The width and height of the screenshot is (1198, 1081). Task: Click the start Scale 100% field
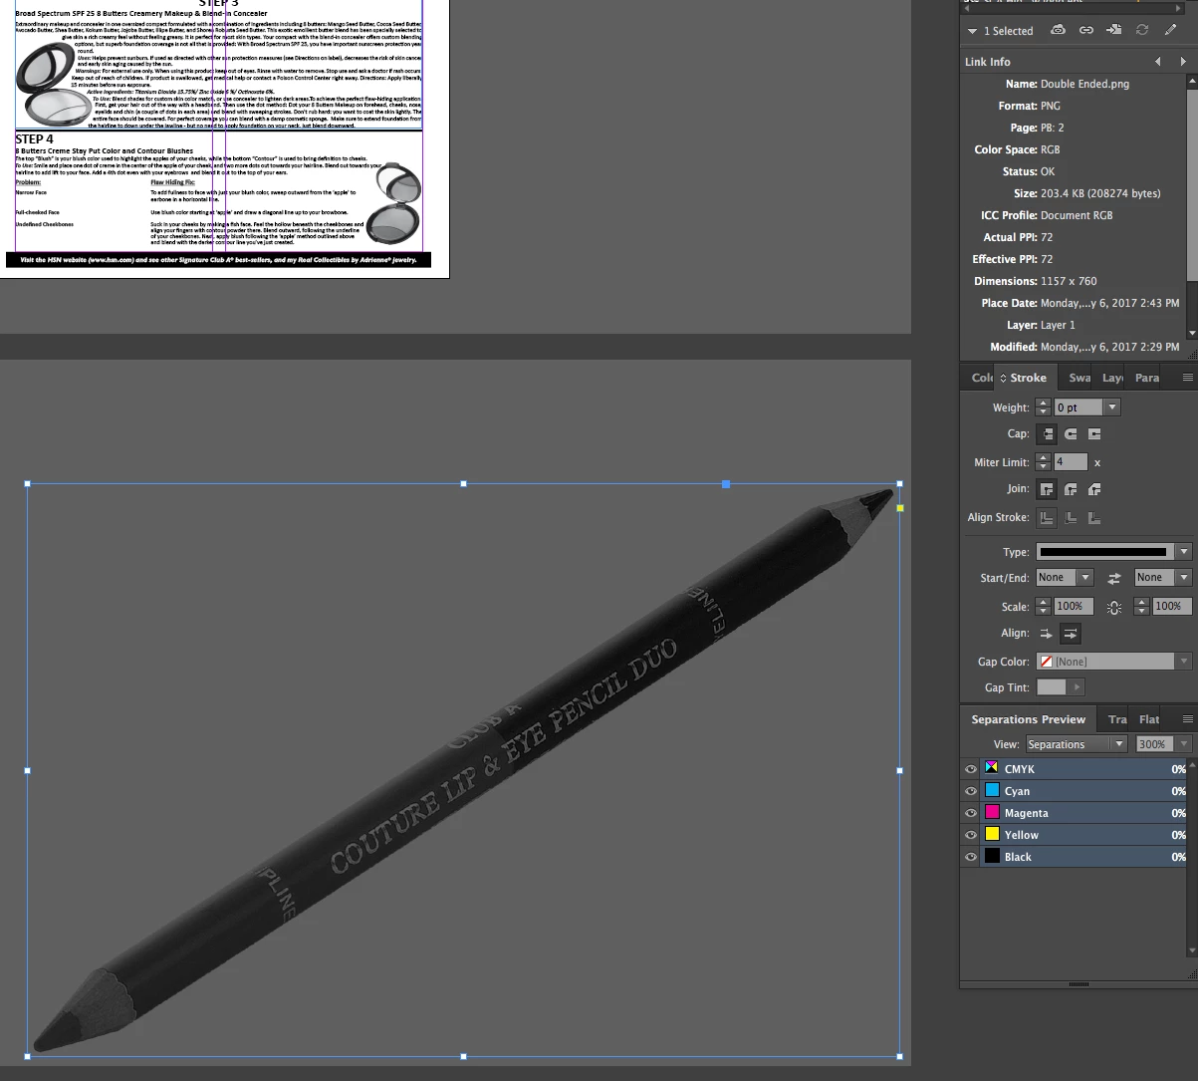click(1073, 606)
